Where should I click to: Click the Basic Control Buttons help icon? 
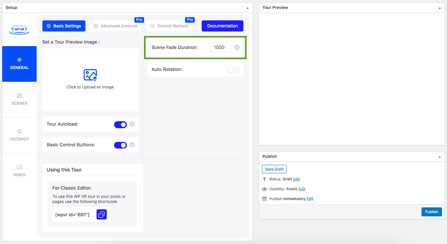point(132,145)
